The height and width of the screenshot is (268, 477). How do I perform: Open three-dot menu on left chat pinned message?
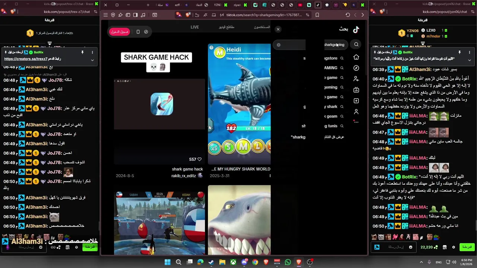tap(92, 52)
